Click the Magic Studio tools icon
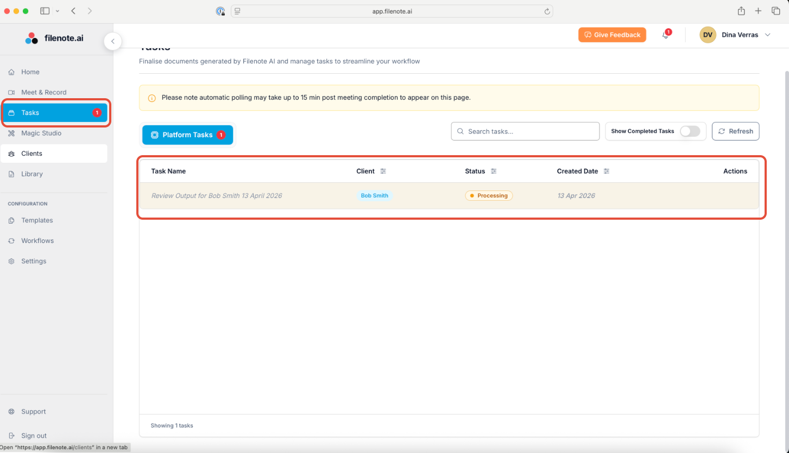Image resolution: width=789 pixels, height=453 pixels. point(11,133)
